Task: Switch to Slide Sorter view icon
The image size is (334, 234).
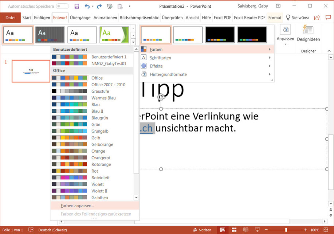Action: [234, 230]
